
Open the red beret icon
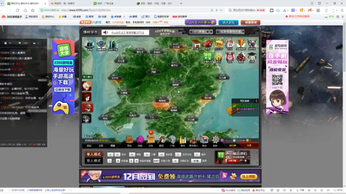pyautogui.click(x=208, y=44)
